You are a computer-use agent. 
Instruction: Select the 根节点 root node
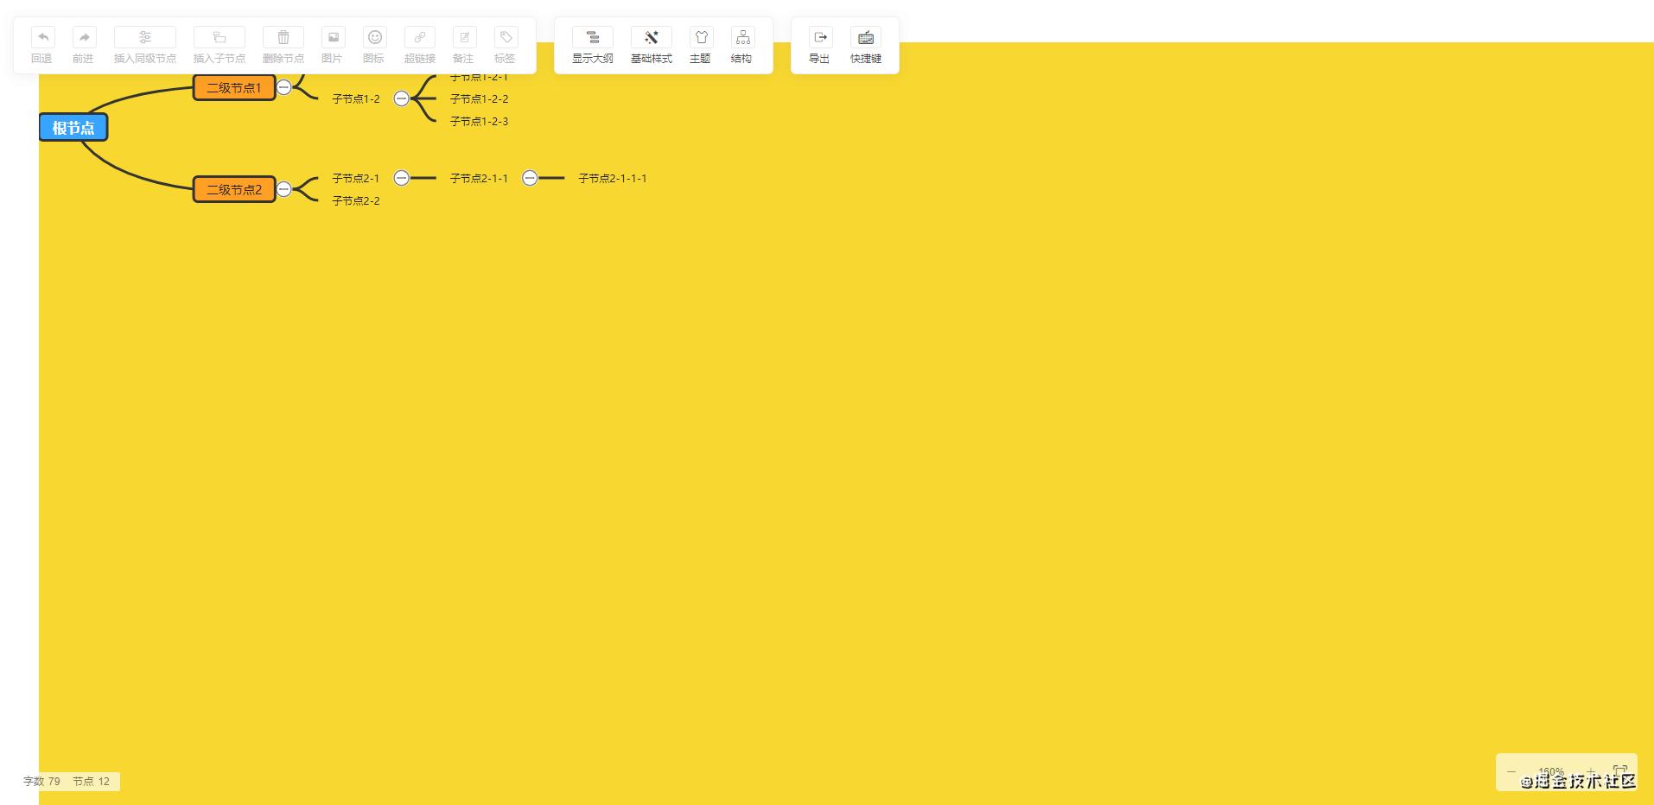pos(73,128)
